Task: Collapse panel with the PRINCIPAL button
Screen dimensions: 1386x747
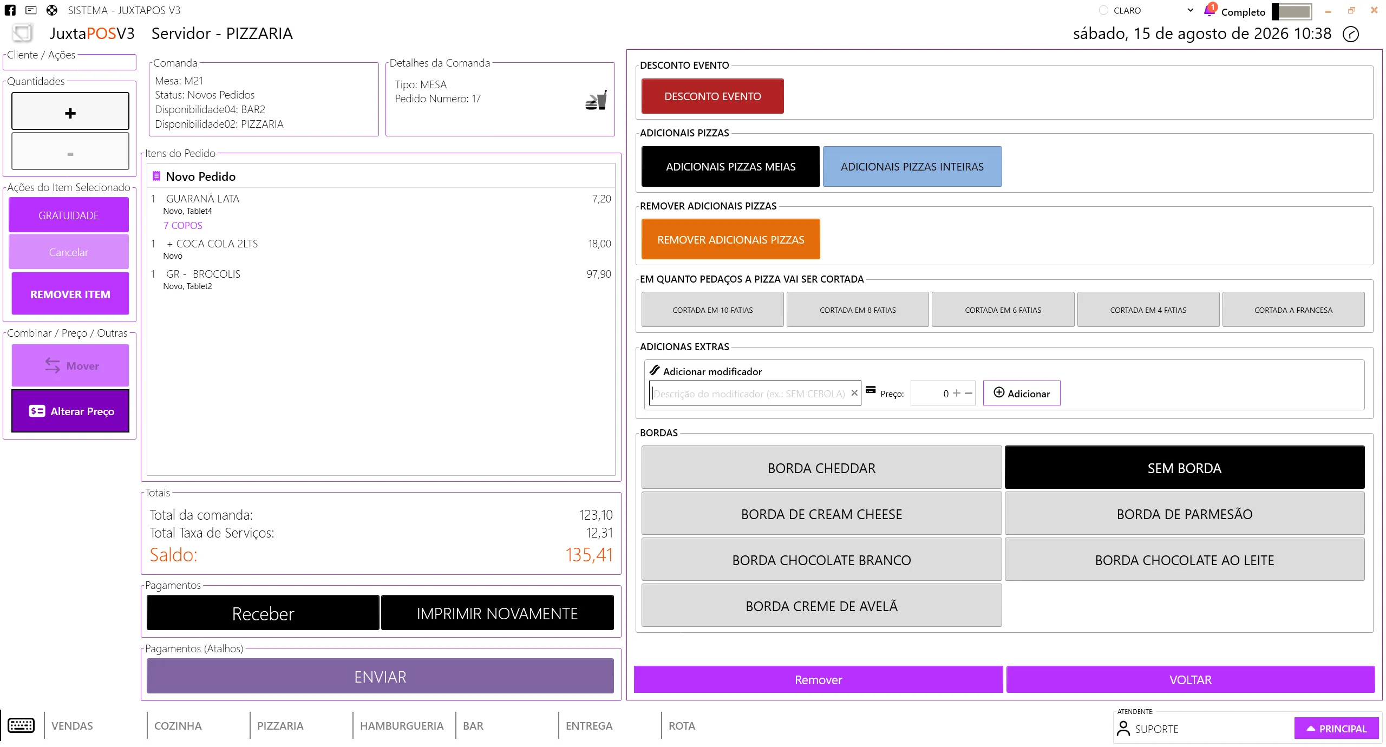Action: pyautogui.click(x=1337, y=729)
